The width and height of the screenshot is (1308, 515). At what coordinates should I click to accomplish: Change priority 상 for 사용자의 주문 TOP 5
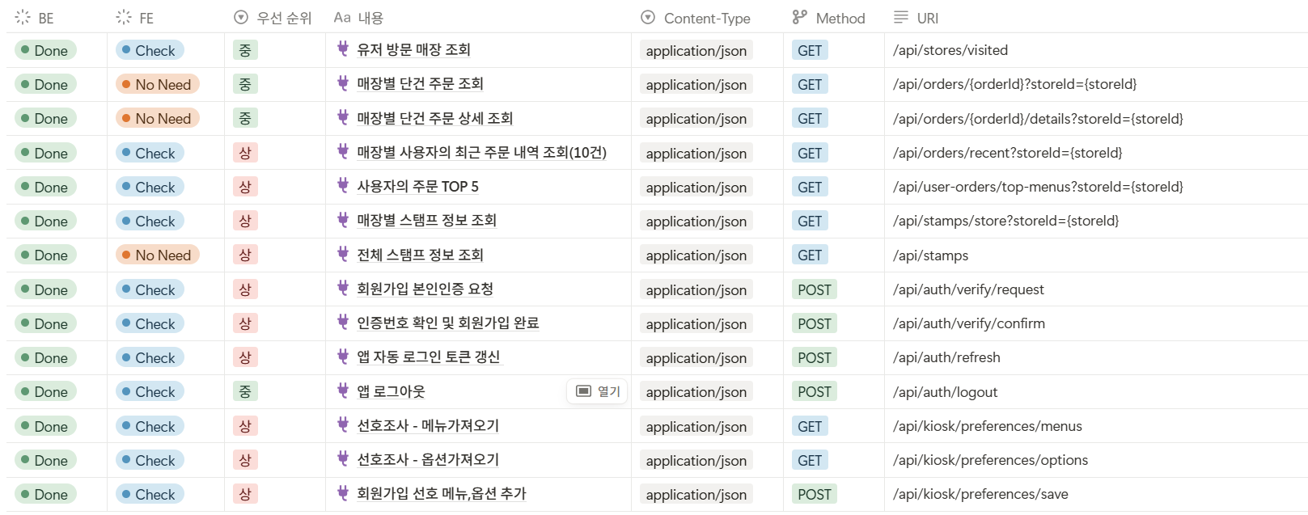(245, 187)
